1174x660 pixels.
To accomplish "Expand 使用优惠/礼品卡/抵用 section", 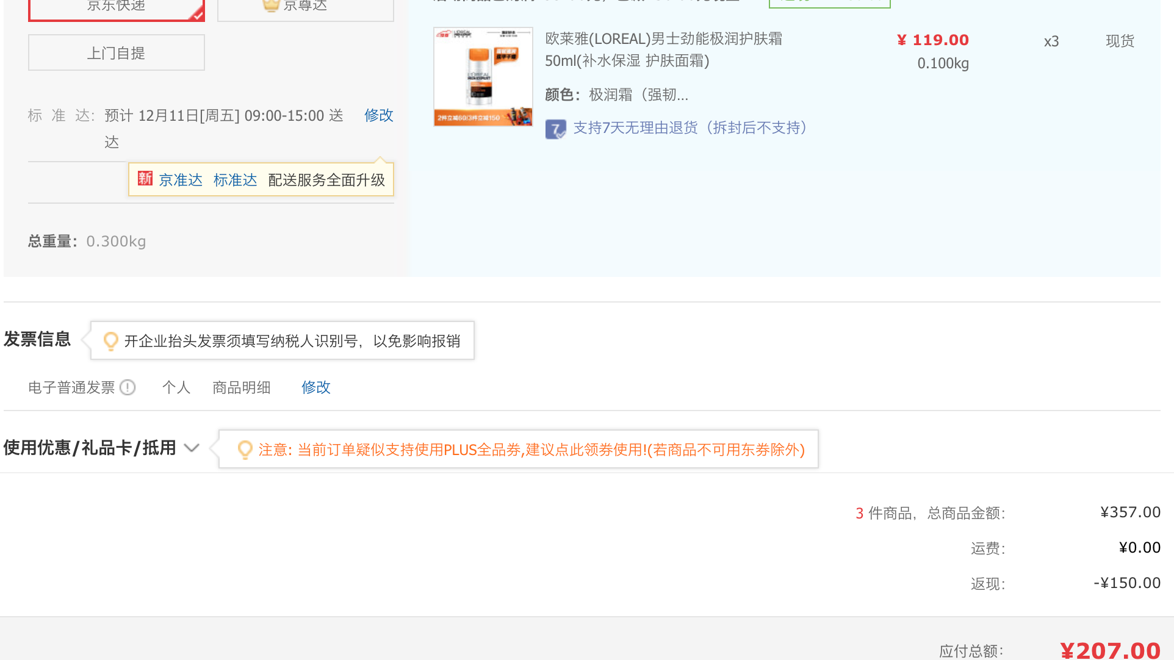I will [x=90, y=448].
